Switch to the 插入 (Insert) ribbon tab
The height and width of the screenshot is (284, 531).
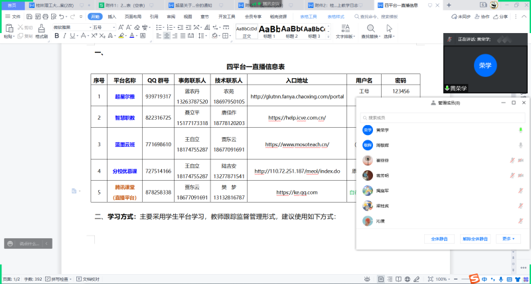point(112,16)
